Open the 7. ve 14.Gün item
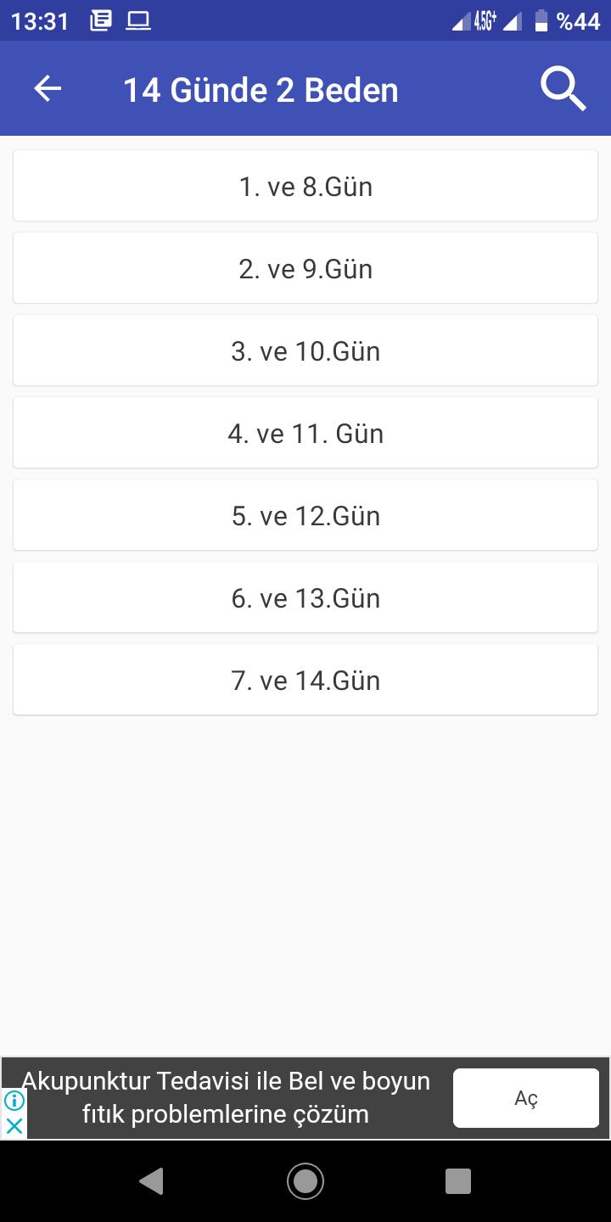The width and height of the screenshot is (611, 1222). 305,680
